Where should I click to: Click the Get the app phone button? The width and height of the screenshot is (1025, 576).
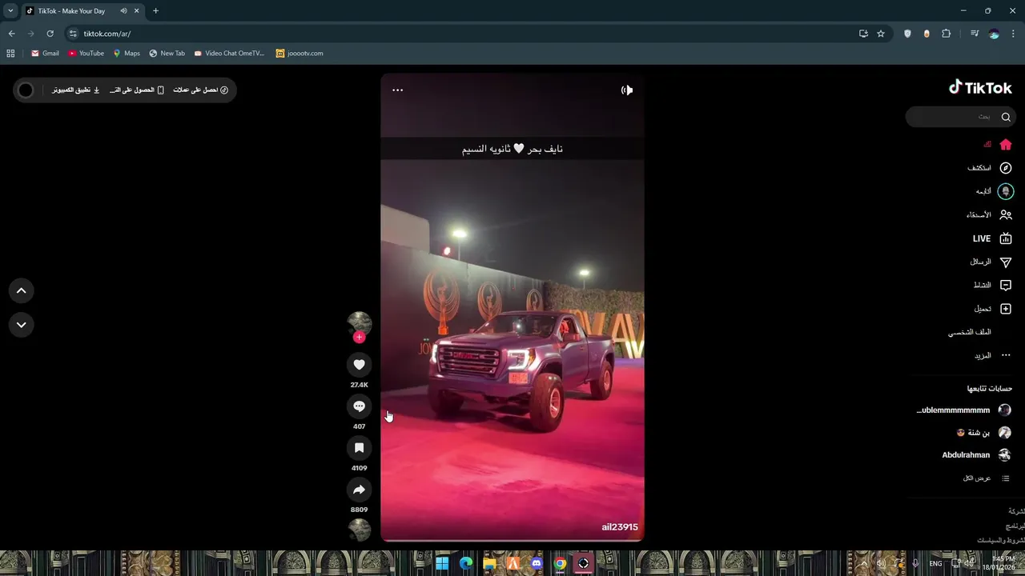pos(137,90)
